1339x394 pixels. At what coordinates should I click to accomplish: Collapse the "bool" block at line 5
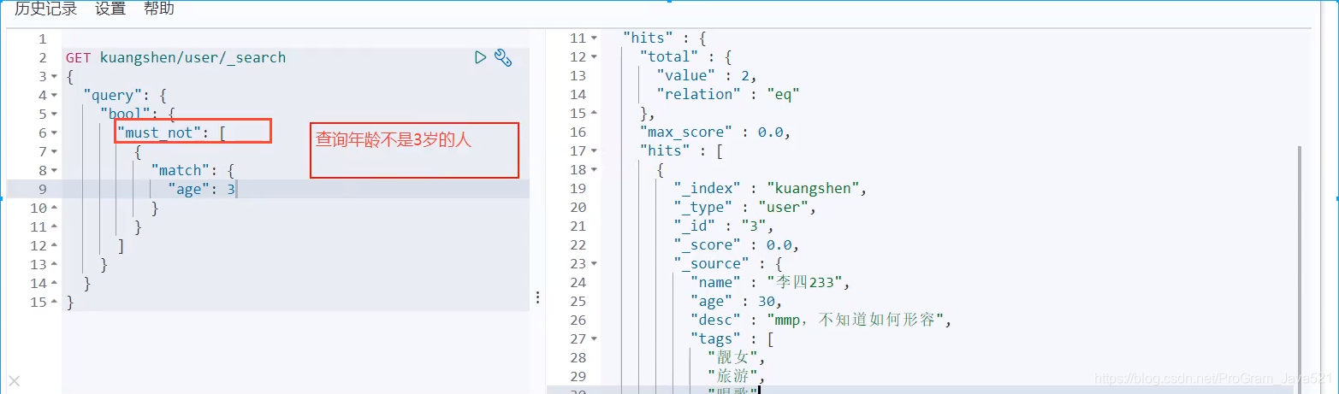click(55, 115)
